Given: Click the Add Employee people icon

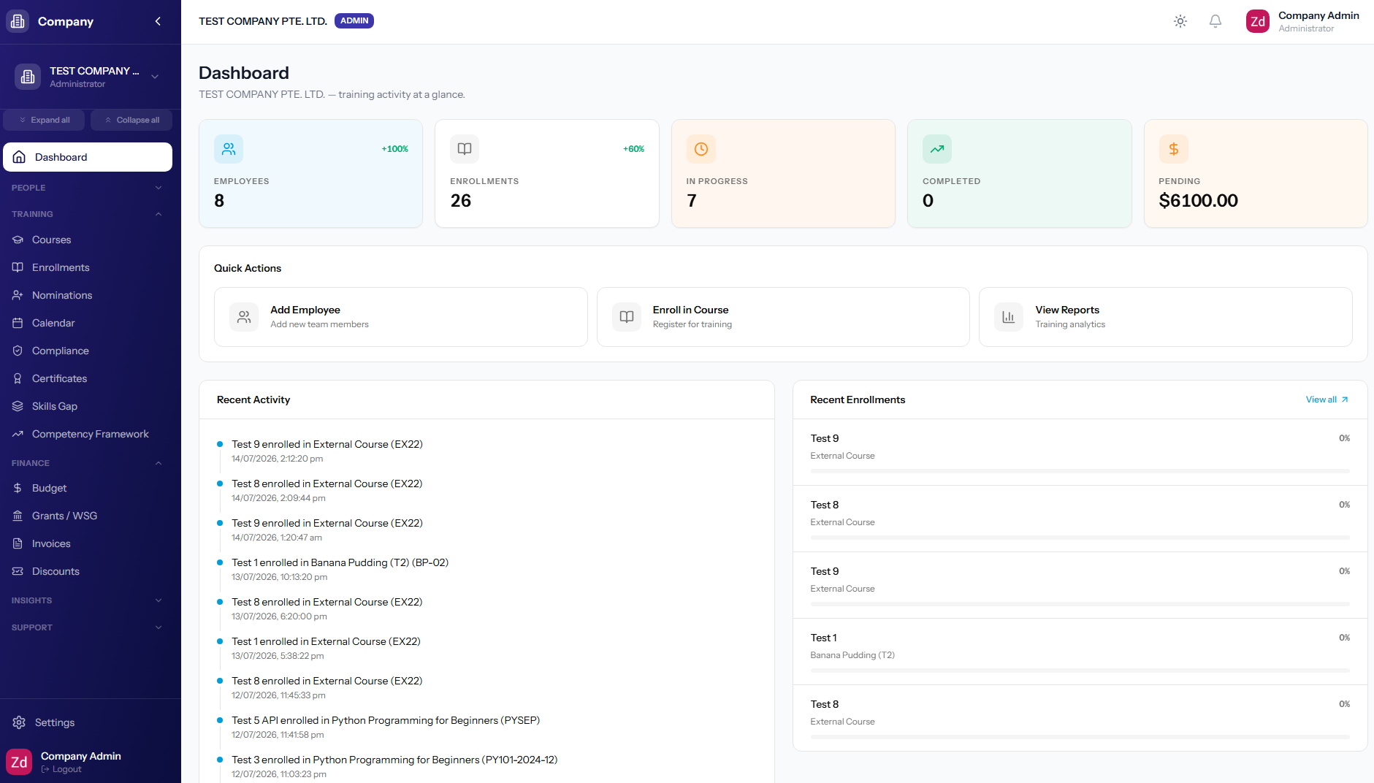Looking at the screenshot, I should (x=244, y=317).
